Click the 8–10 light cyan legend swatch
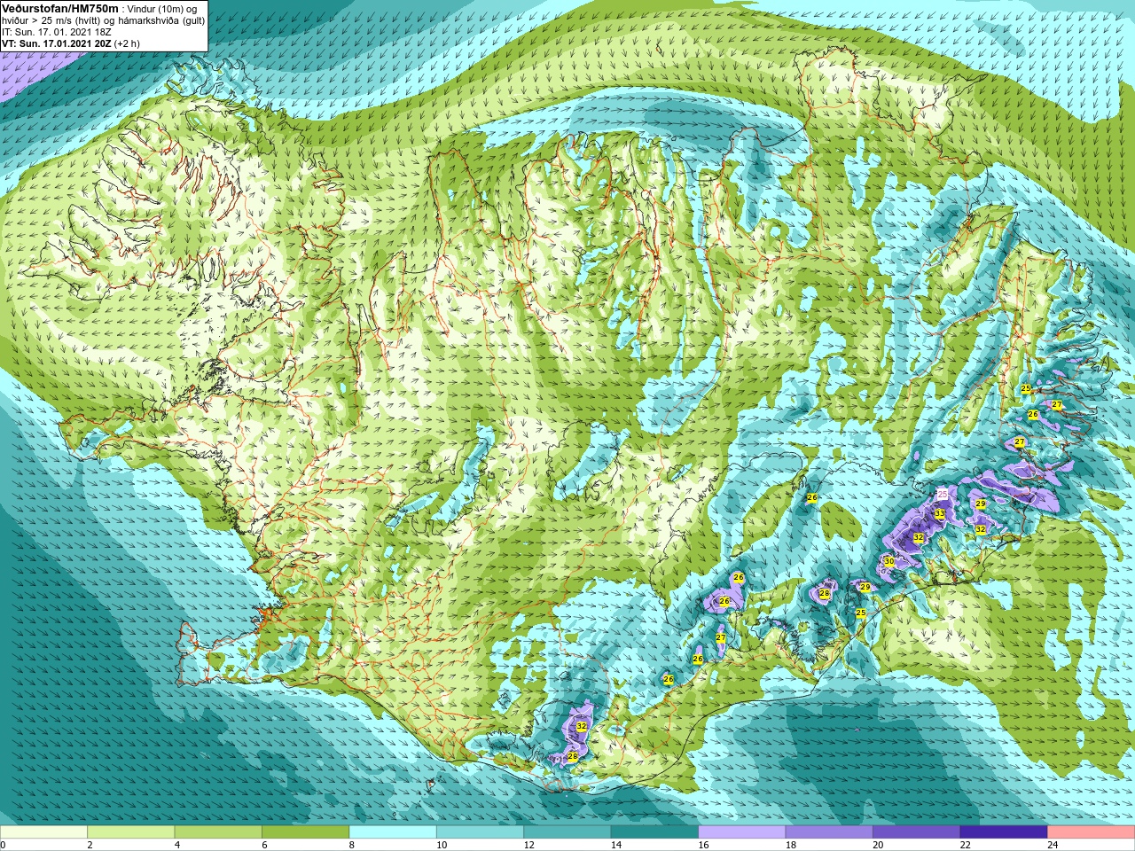1135x851 pixels. [393, 832]
